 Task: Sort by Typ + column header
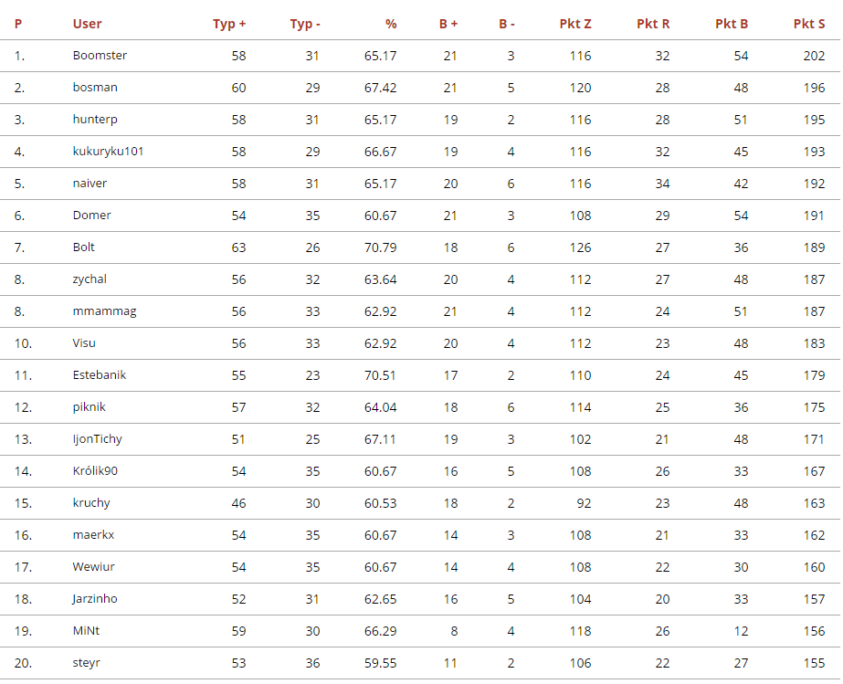pyautogui.click(x=229, y=24)
